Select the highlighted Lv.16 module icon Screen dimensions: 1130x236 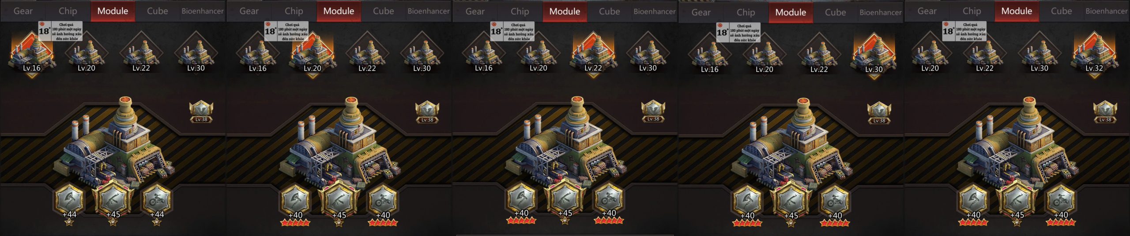tap(31, 54)
